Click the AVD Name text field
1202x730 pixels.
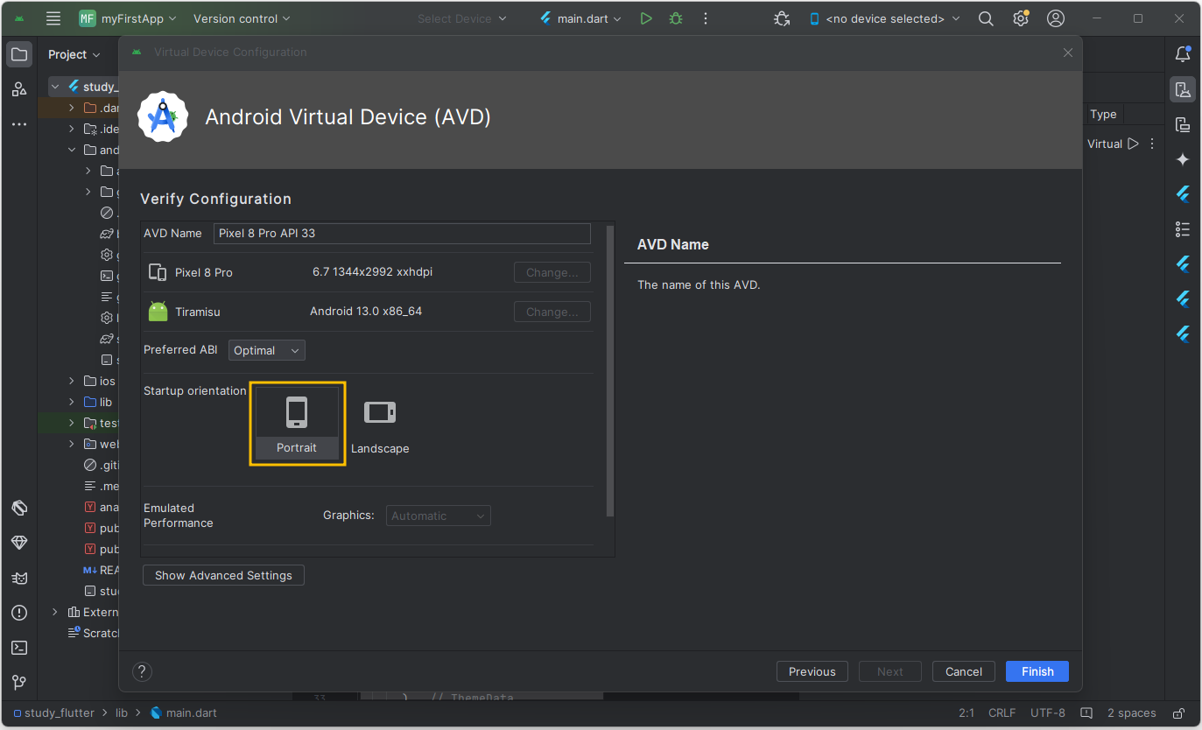coord(402,234)
